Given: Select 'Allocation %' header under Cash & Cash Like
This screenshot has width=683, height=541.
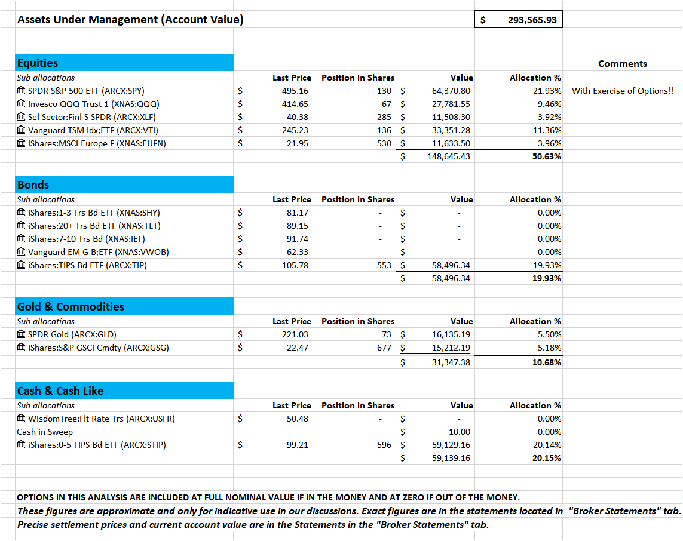Looking at the screenshot, I should coord(535,405).
